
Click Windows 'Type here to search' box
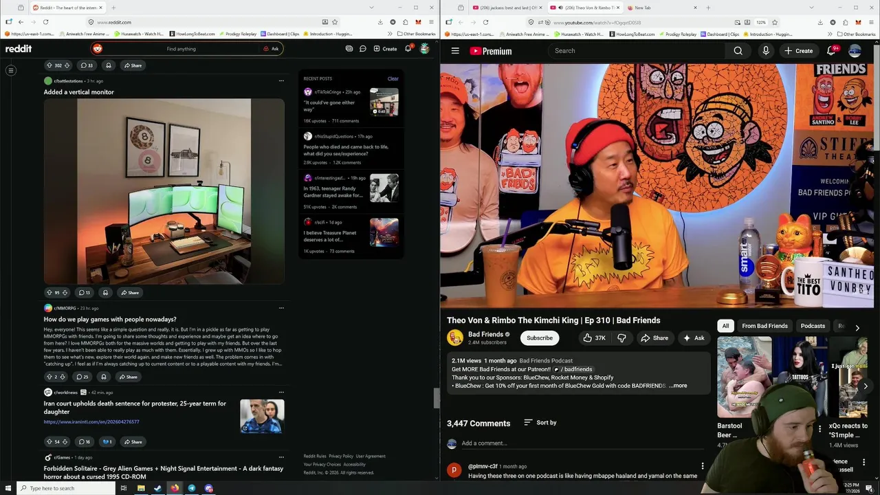click(65, 488)
